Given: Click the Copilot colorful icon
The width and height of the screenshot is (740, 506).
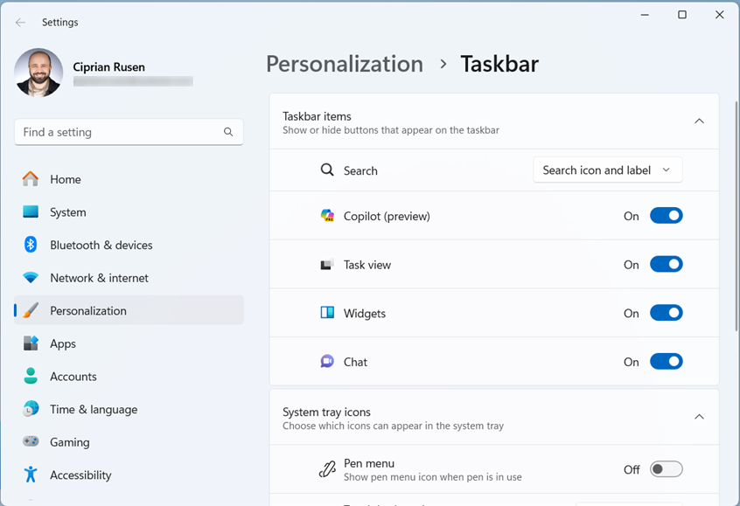Looking at the screenshot, I should (x=327, y=216).
